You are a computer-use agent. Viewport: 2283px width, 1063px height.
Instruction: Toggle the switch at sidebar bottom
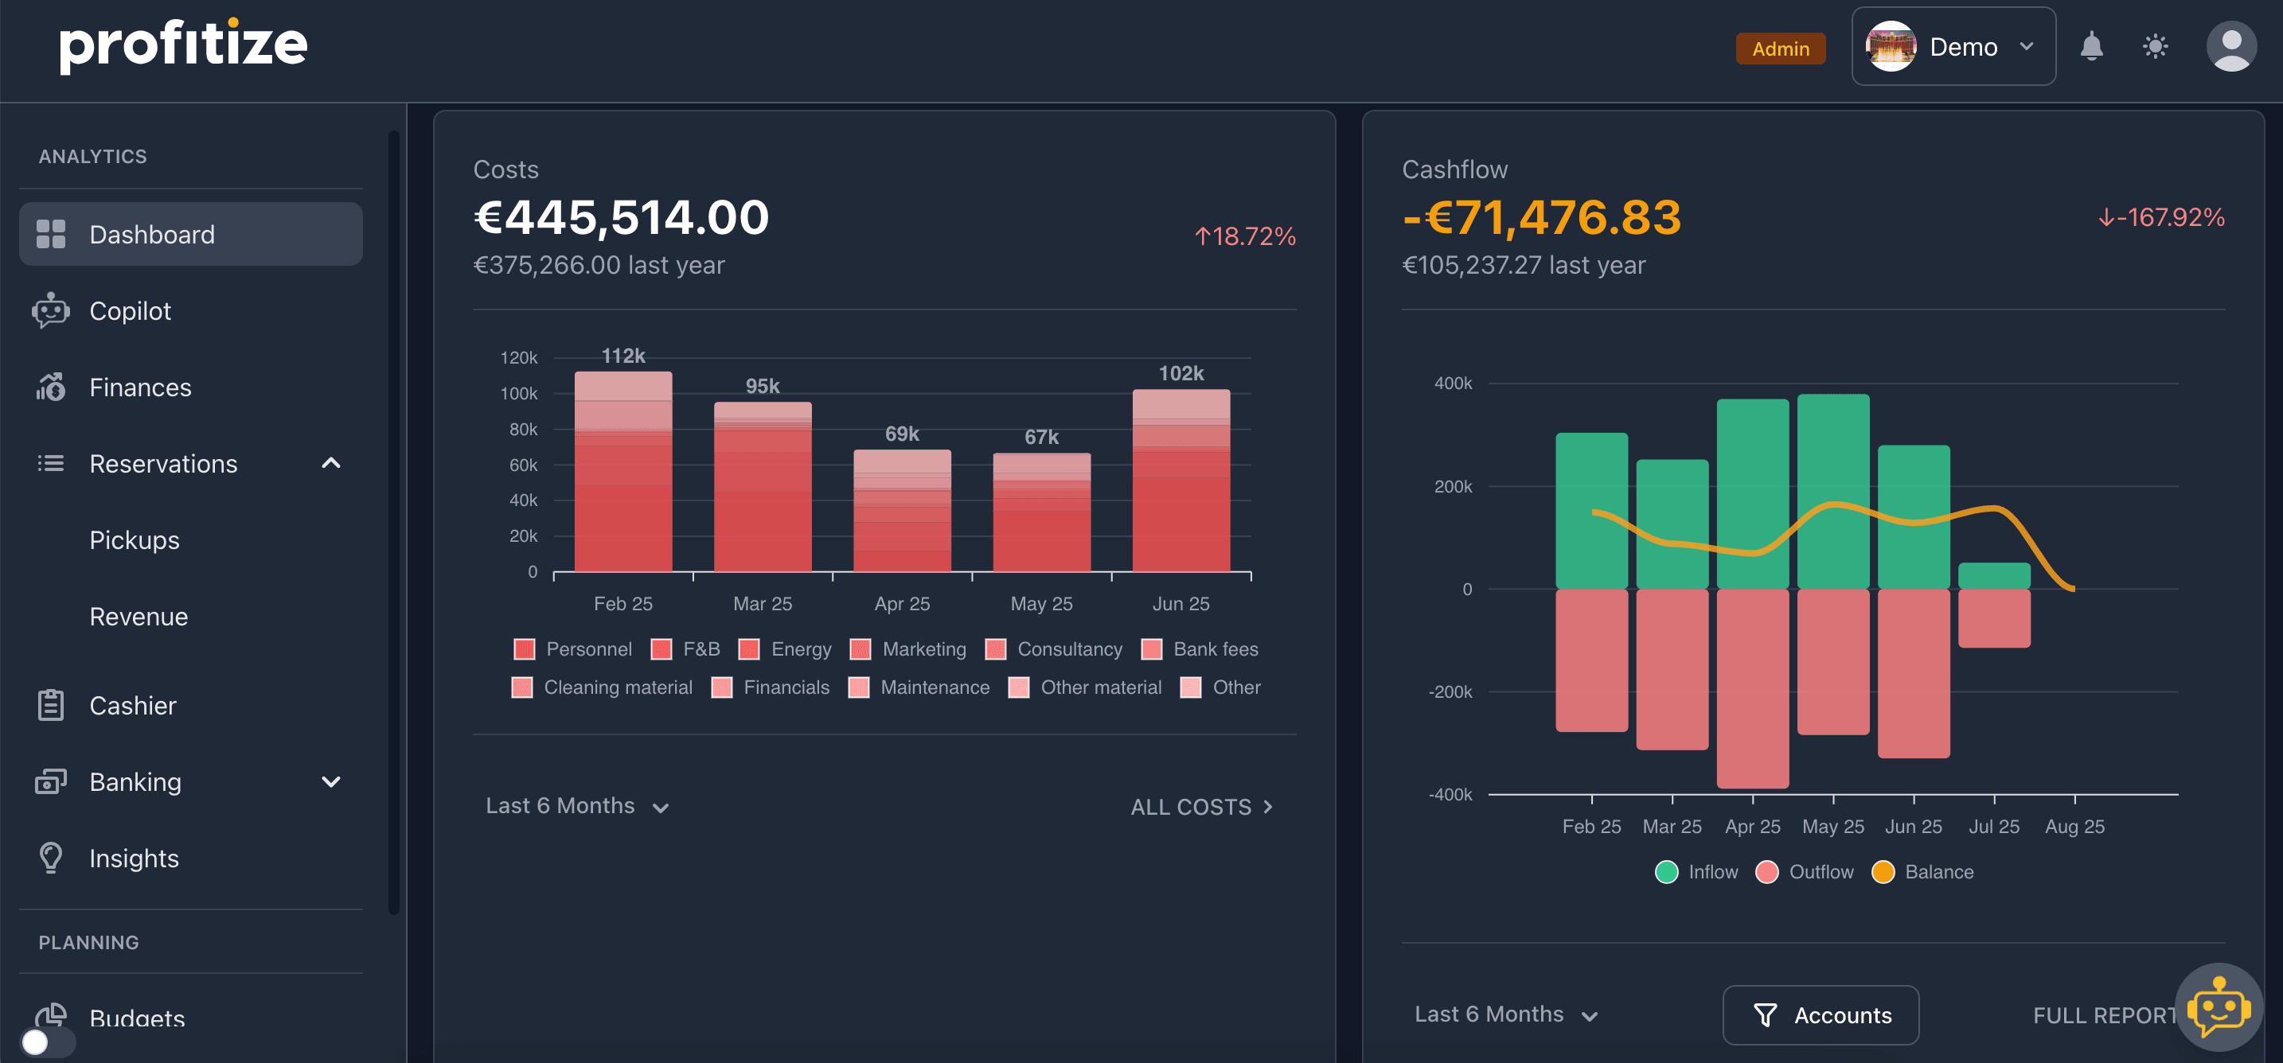click(x=48, y=1042)
